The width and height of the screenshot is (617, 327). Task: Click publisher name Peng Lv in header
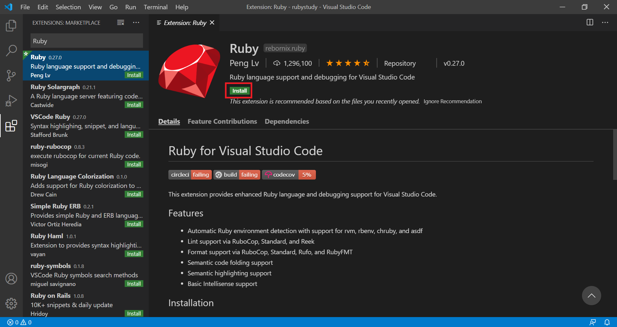(244, 63)
